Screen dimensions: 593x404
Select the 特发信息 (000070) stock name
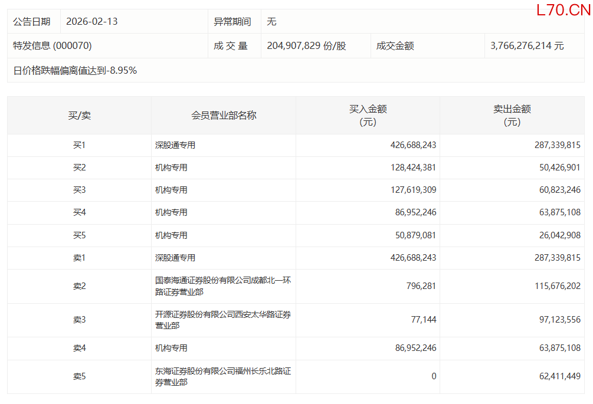pyautogui.click(x=53, y=45)
